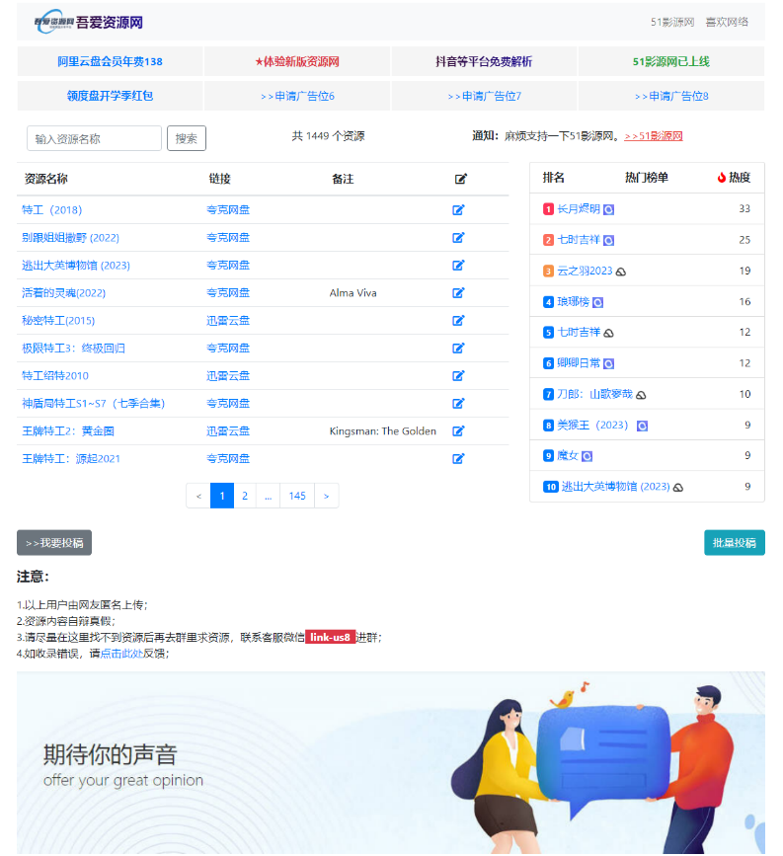Go to the previous results page arrow

click(198, 496)
